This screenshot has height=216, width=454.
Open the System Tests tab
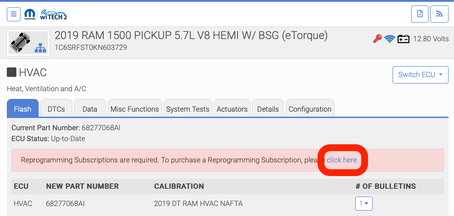[187, 109]
